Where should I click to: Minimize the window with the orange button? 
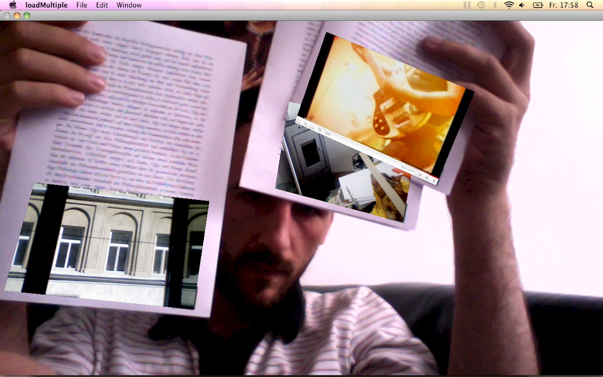(x=17, y=16)
